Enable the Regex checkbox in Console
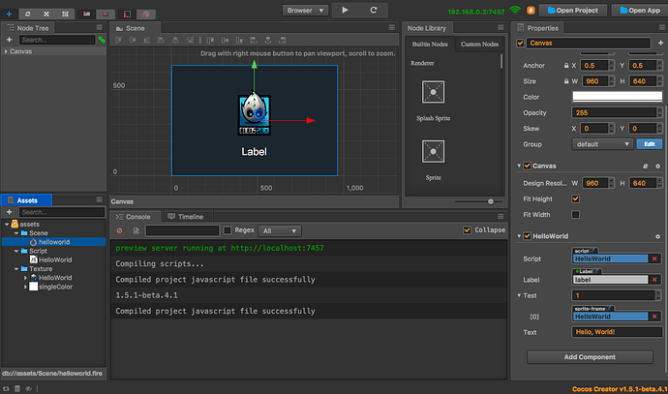The image size is (668, 394). [x=228, y=230]
